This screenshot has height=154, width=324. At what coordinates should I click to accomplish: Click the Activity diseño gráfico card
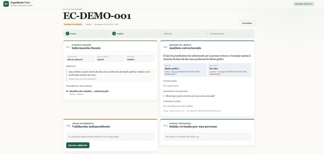[185, 70]
